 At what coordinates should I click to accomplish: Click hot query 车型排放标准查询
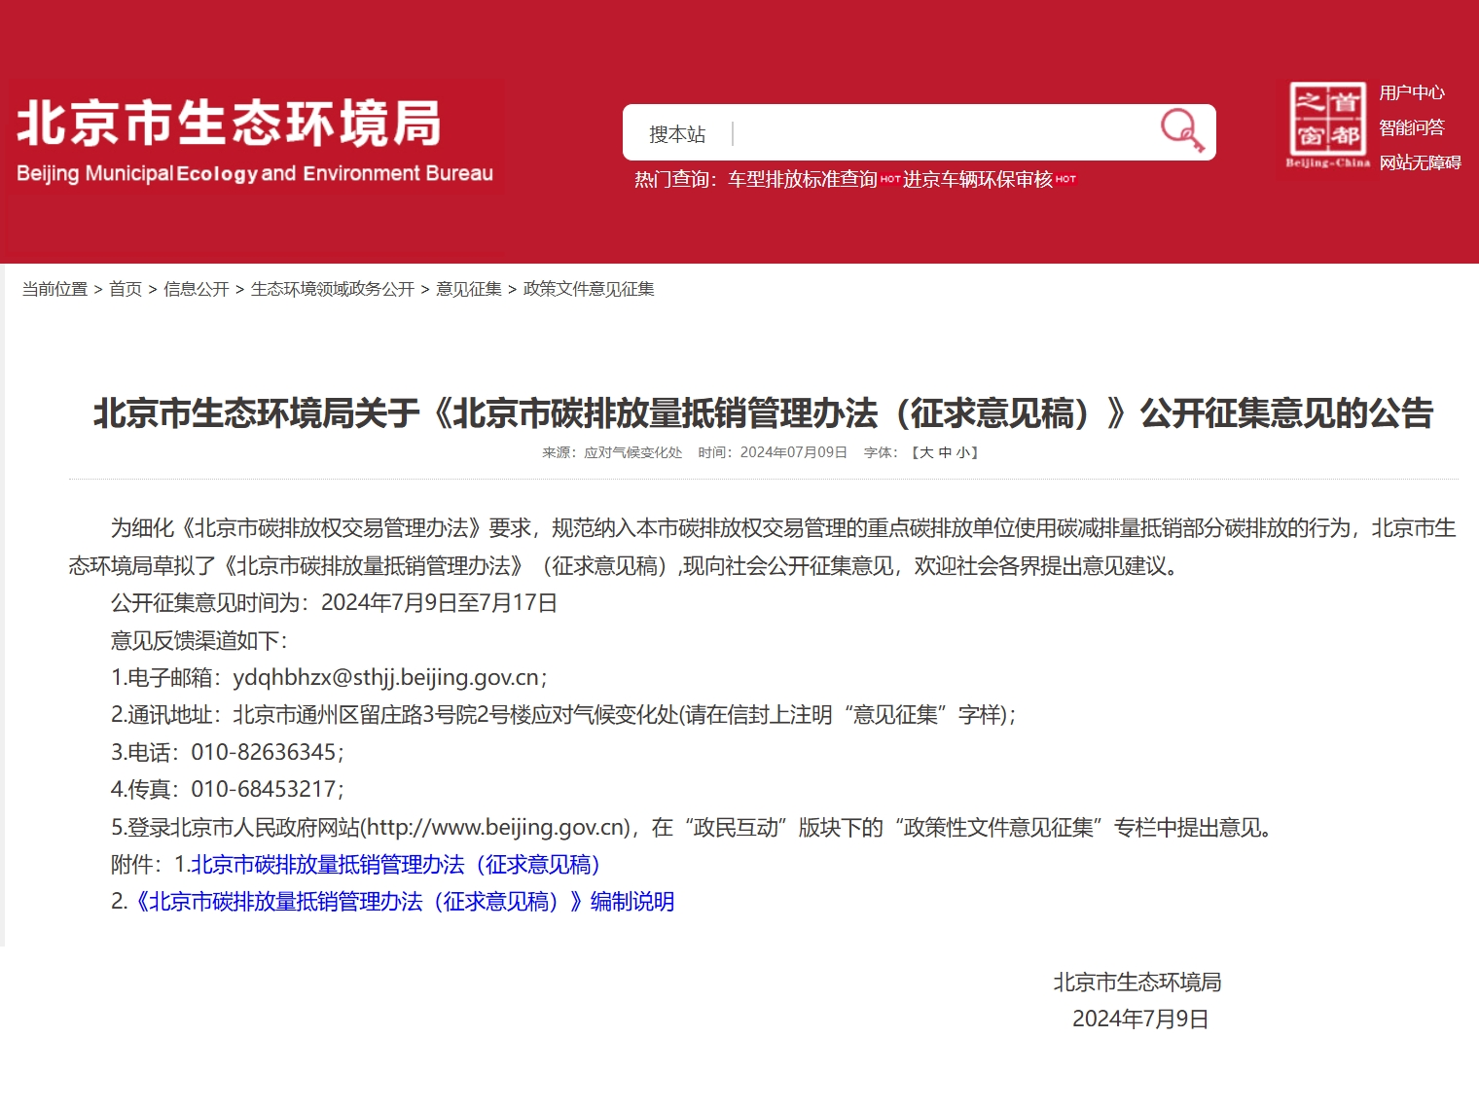coord(803,180)
